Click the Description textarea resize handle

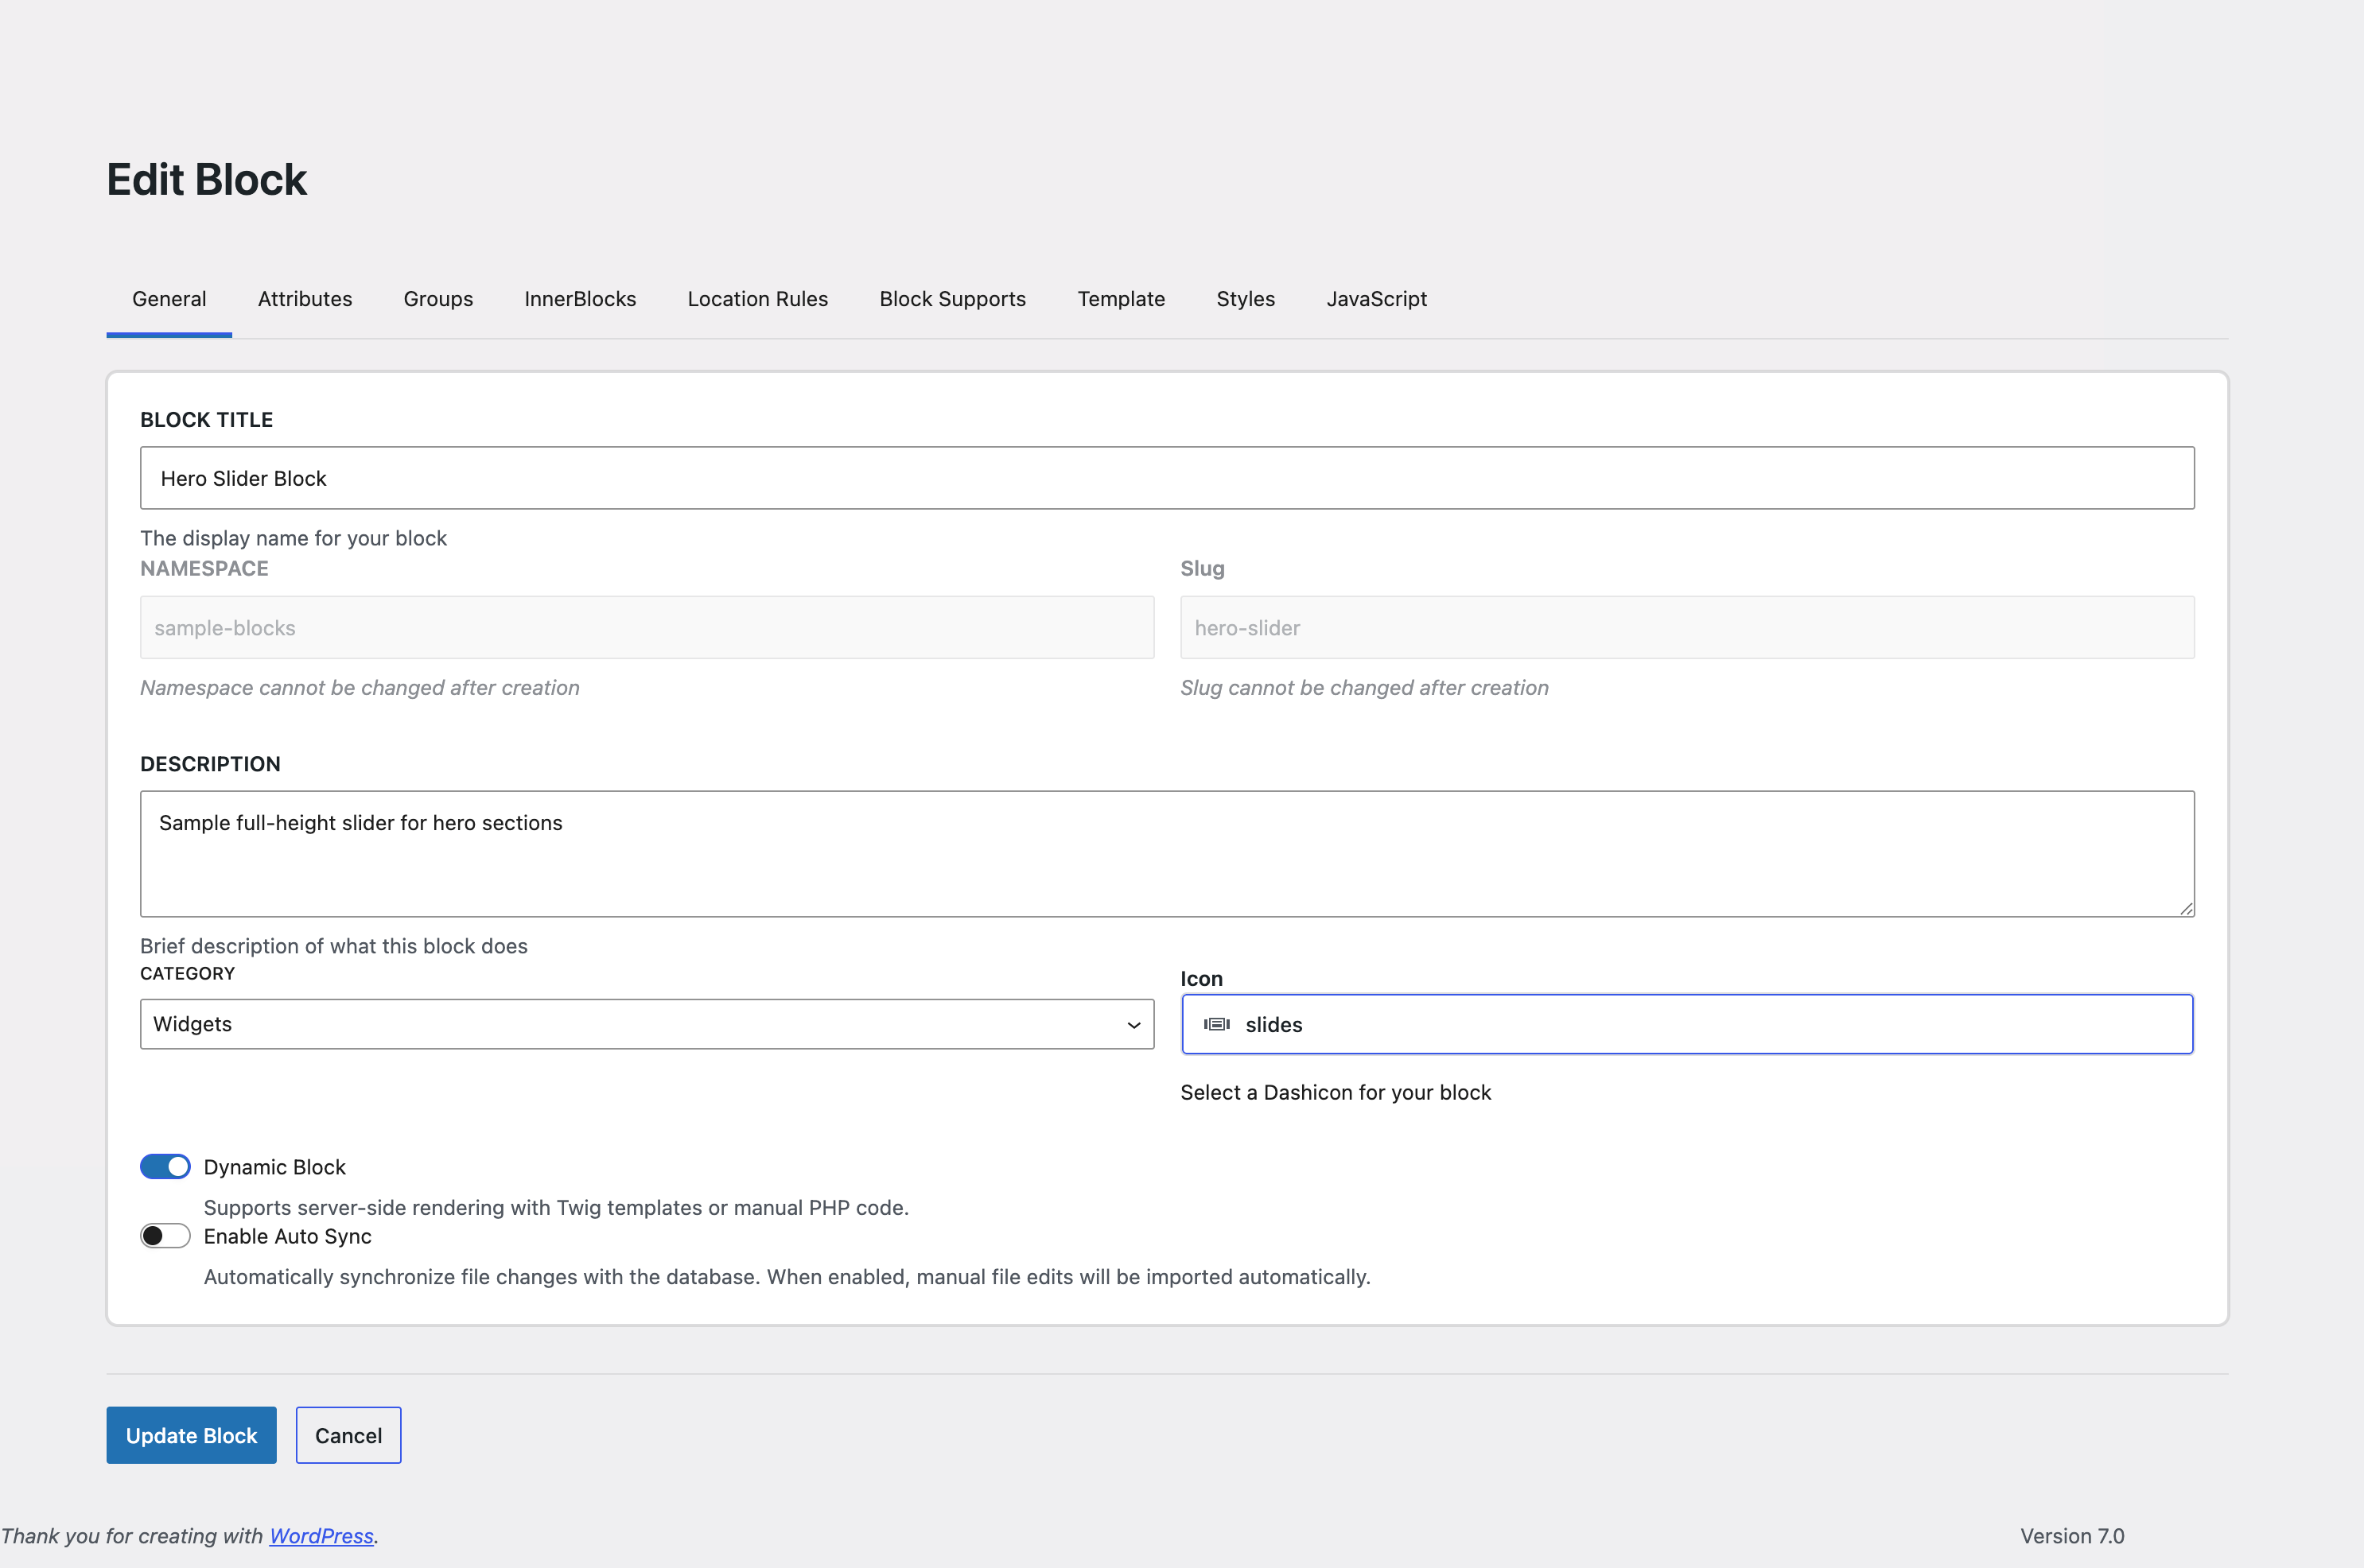coord(2186,908)
